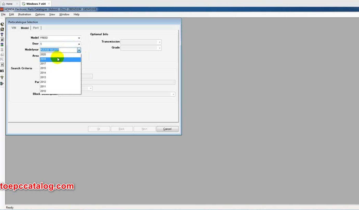Choose 2014 from the model year list

click(60, 73)
